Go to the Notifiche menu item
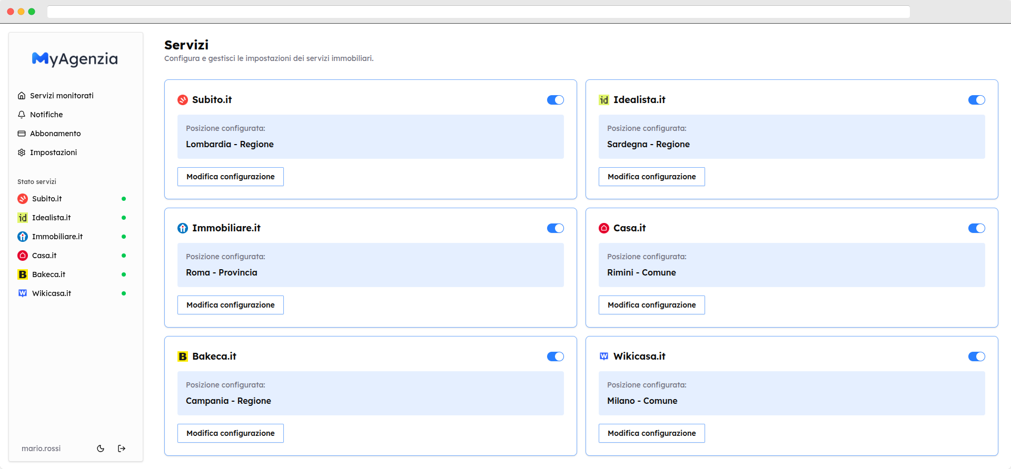The width and height of the screenshot is (1011, 469). pos(46,115)
